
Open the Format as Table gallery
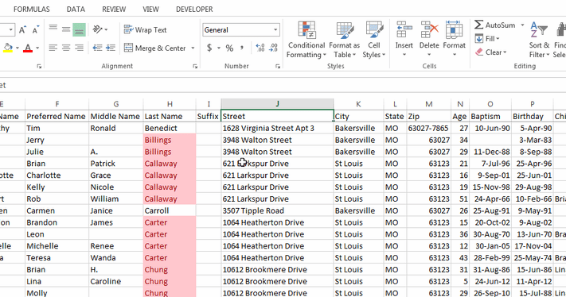coord(345,40)
